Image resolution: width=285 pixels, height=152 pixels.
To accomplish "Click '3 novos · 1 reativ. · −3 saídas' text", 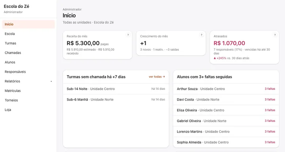I will (x=160, y=49).
